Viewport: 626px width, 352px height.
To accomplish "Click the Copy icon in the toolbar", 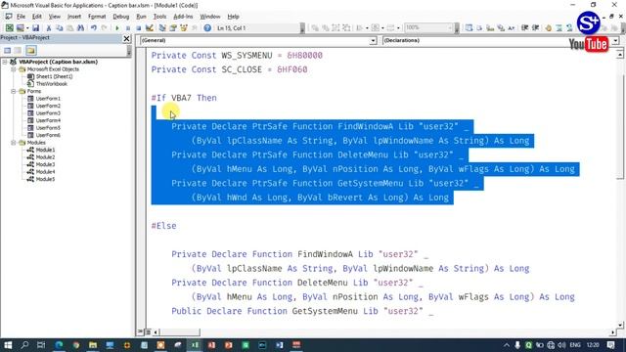I will coord(59,28).
